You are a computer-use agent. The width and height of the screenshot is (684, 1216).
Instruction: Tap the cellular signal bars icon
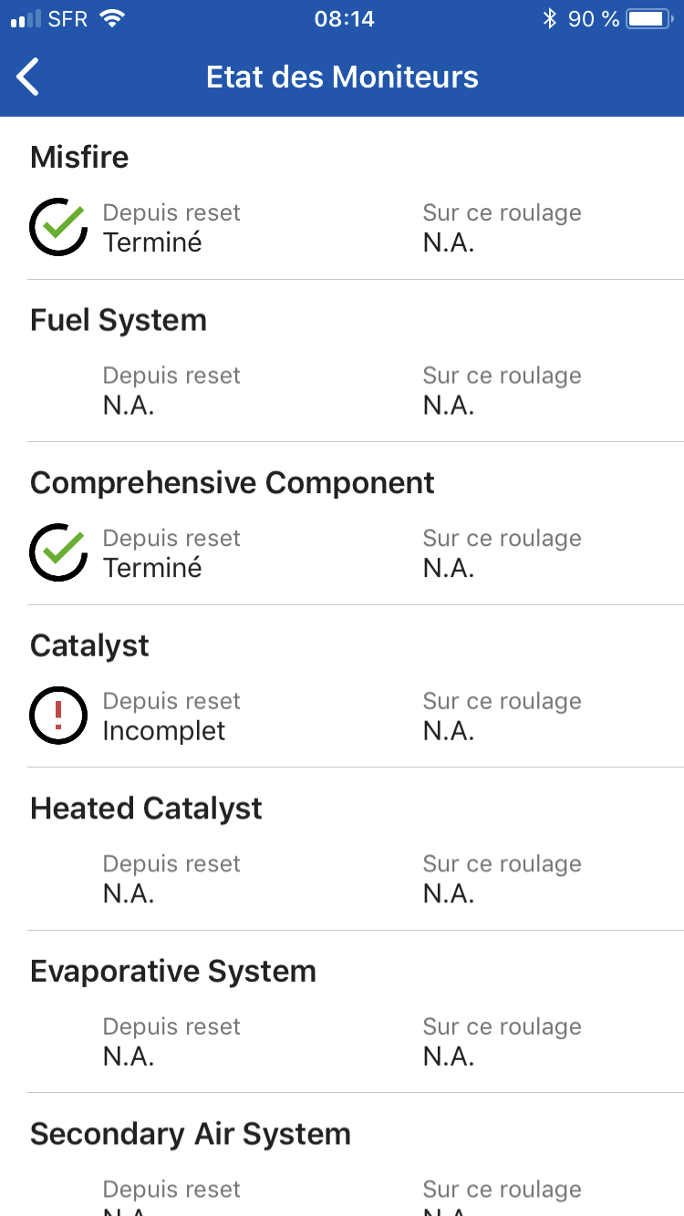[26, 19]
